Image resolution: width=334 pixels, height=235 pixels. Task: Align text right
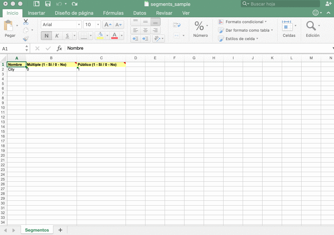[x=155, y=30]
